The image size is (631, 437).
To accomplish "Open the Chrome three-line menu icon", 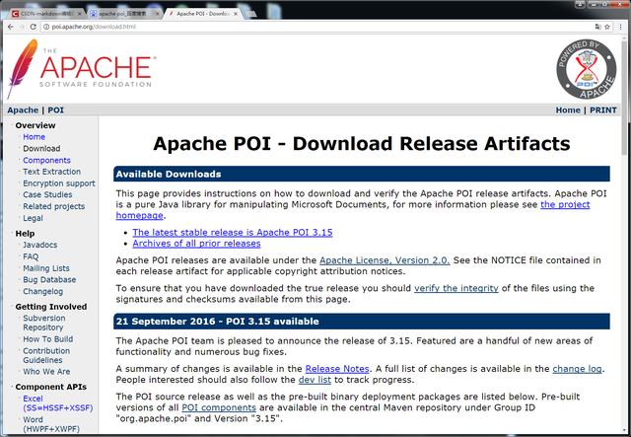I will click(x=619, y=26).
